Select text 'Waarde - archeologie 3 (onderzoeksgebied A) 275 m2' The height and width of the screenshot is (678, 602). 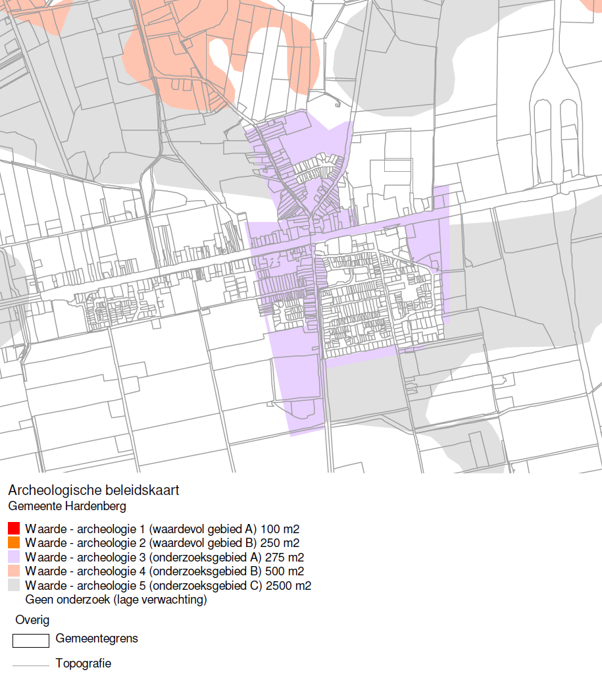click(x=164, y=558)
